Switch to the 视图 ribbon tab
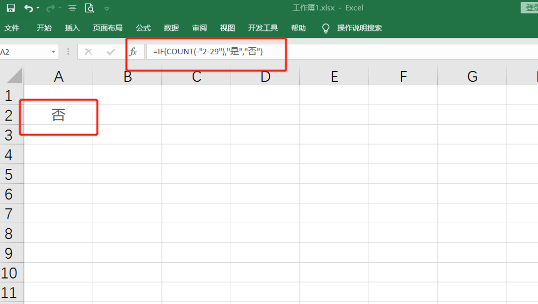538x304 pixels. [227, 28]
